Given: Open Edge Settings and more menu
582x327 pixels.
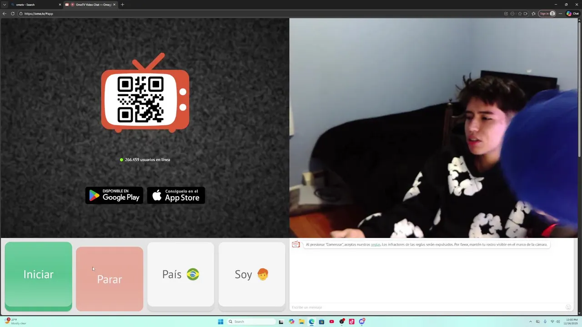Looking at the screenshot, I should pyautogui.click(x=561, y=14).
